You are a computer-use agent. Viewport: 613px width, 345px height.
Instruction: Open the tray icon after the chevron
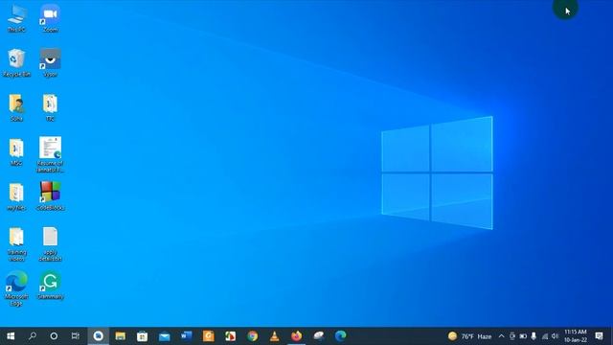pyautogui.click(x=512, y=336)
